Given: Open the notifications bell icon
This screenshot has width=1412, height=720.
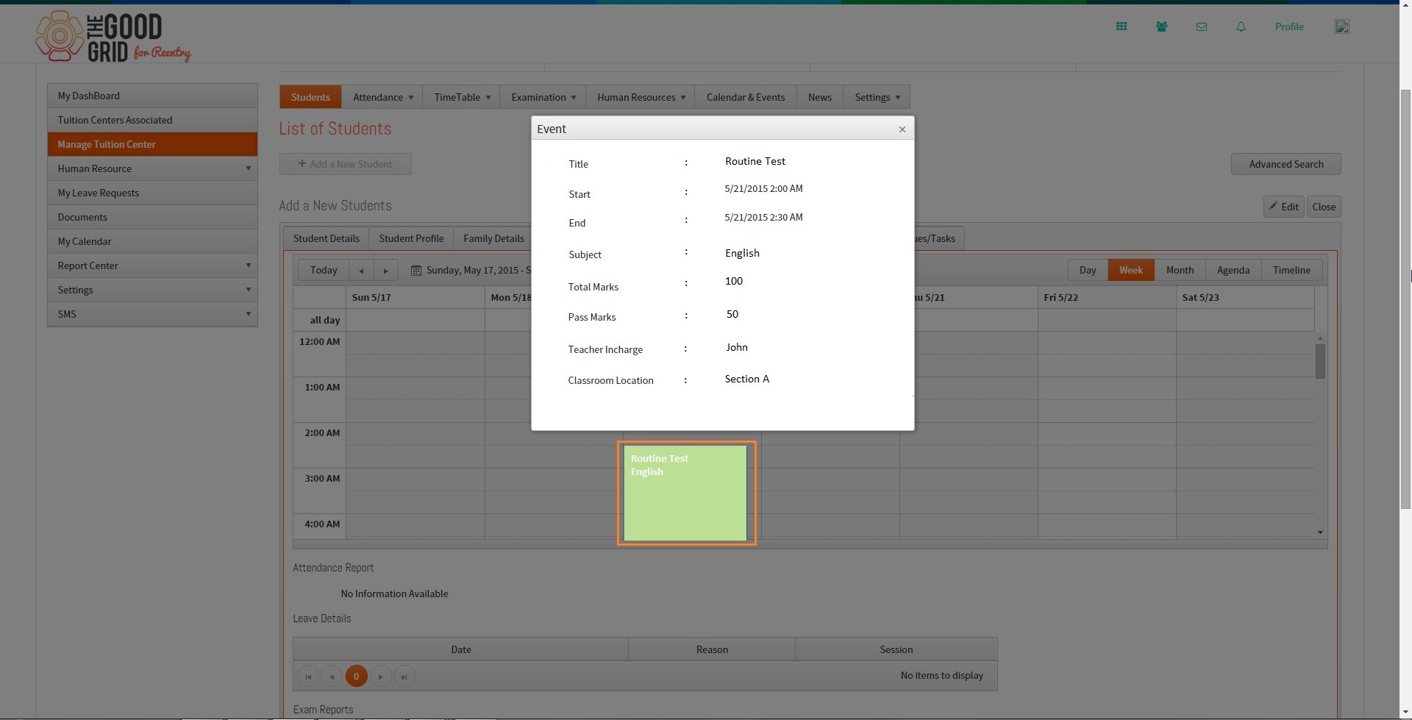Looking at the screenshot, I should (x=1241, y=26).
